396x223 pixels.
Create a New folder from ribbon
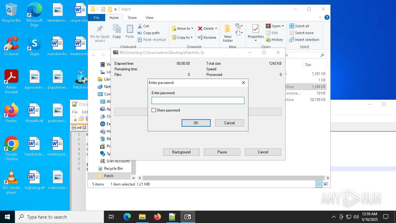coord(228,33)
